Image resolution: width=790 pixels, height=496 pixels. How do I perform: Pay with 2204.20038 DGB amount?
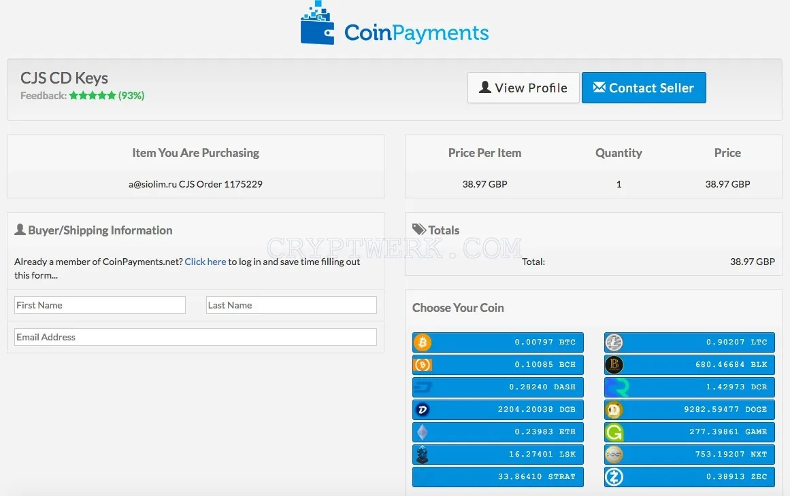(498, 410)
